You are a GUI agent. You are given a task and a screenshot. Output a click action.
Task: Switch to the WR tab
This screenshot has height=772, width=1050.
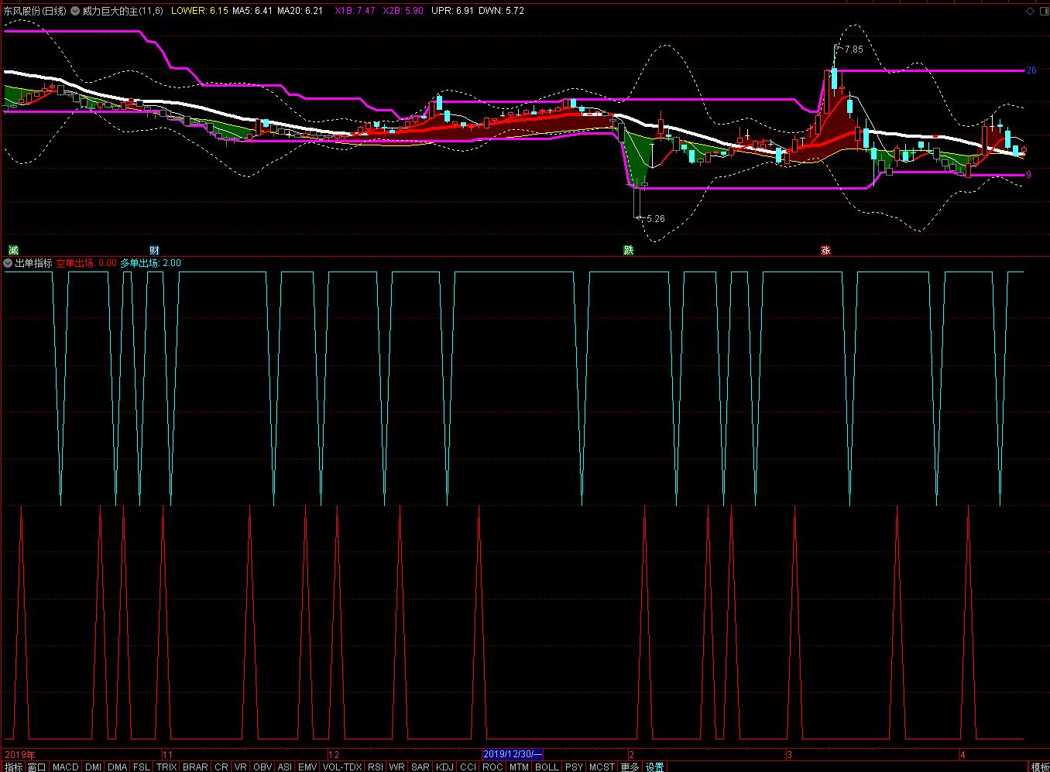click(397, 767)
